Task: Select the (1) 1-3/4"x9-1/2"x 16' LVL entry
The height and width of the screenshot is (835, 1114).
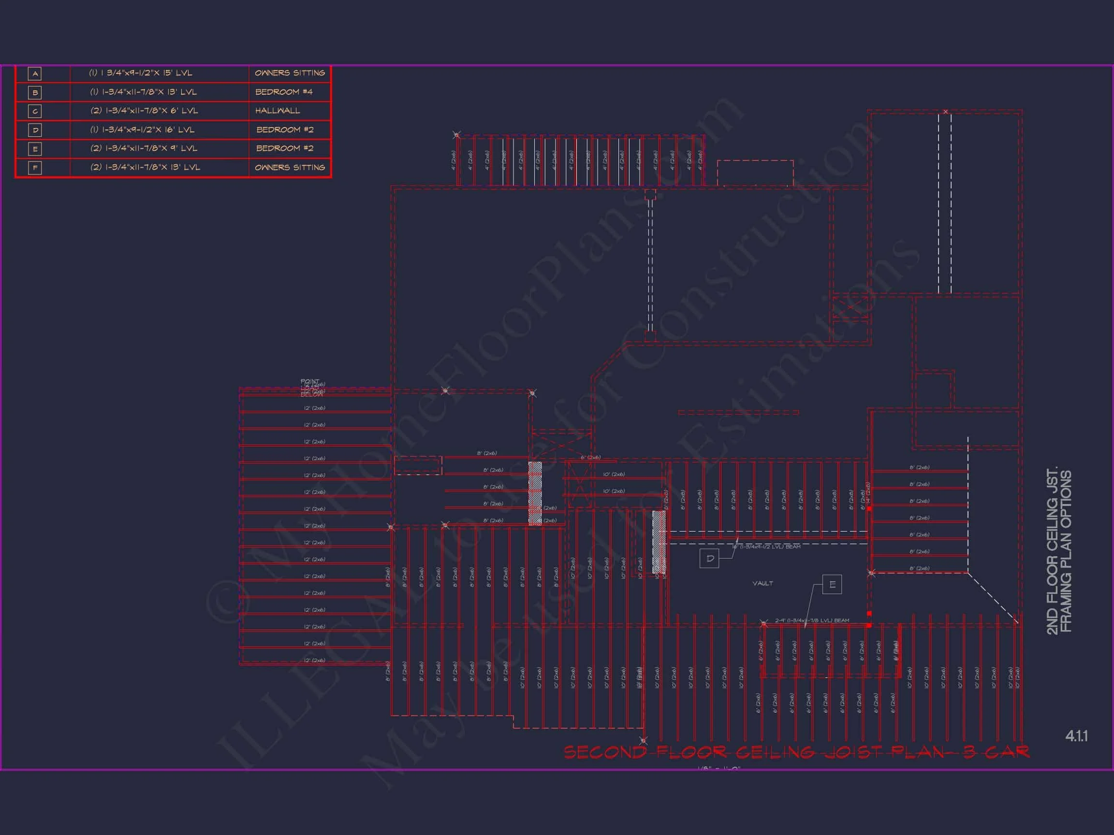Action: click(x=143, y=130)
